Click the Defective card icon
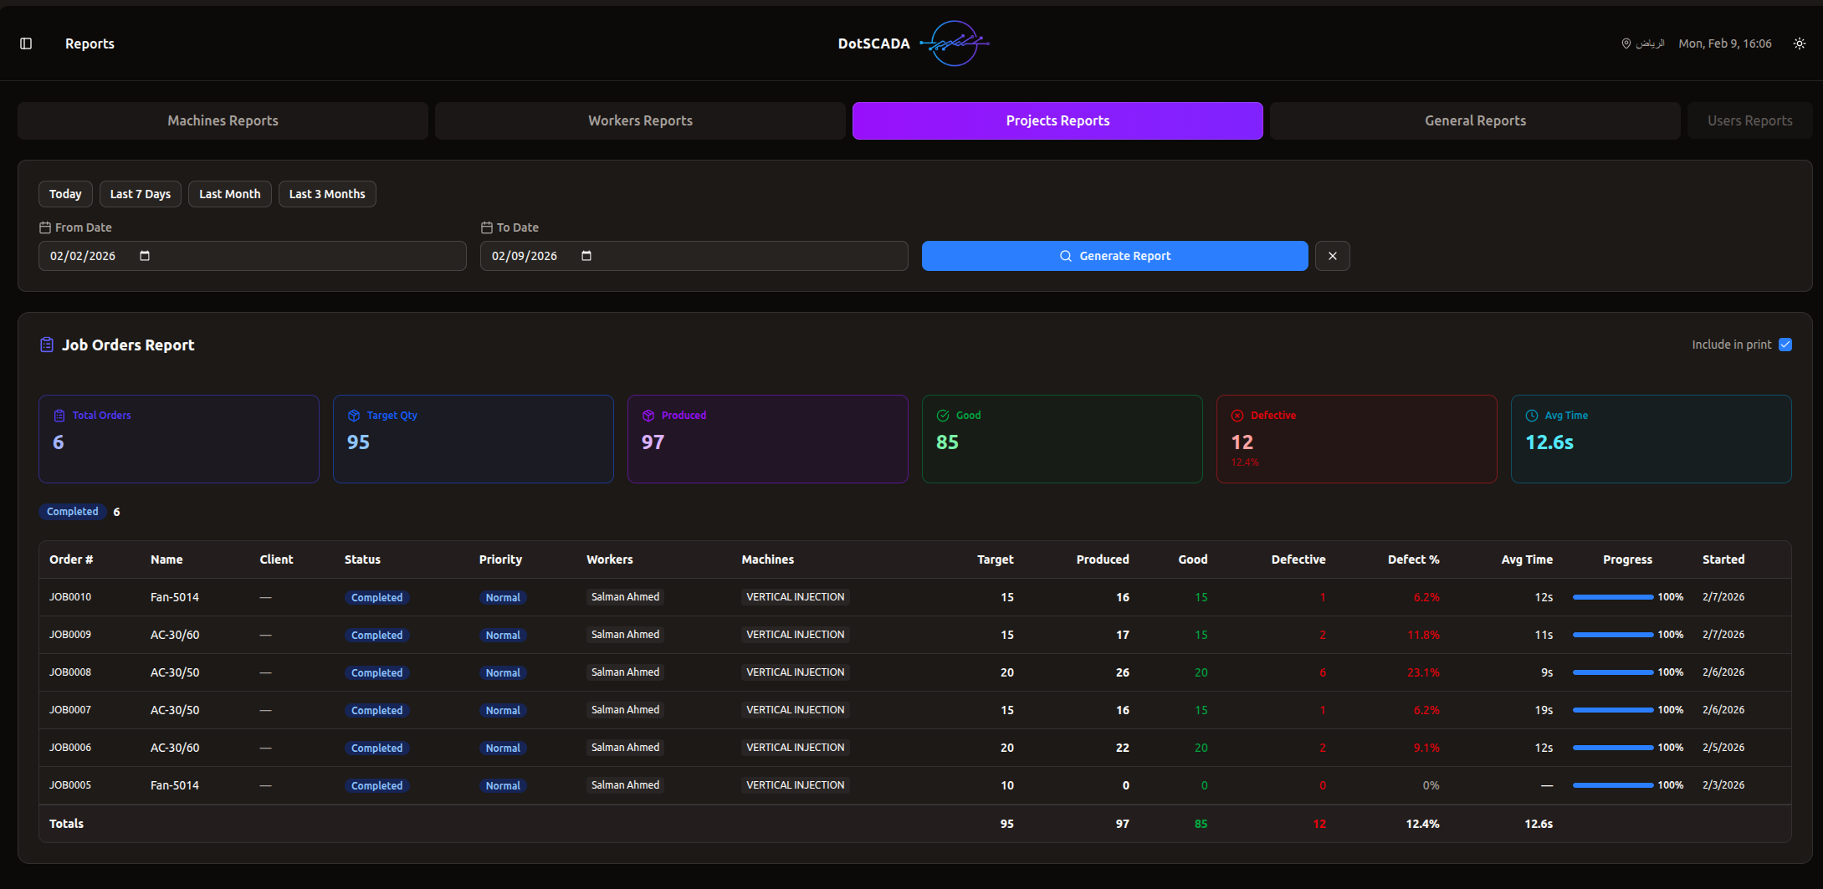 click(1237, 416)
